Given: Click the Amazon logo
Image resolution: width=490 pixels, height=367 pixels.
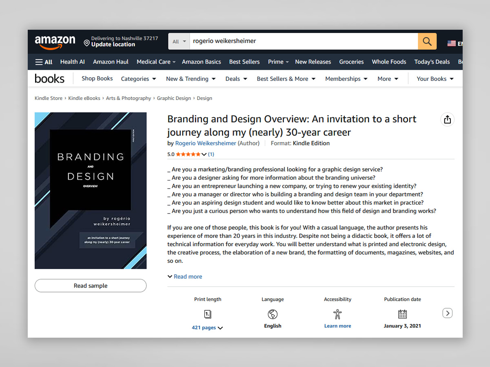Looking at the screenshot, I should 55,42.
